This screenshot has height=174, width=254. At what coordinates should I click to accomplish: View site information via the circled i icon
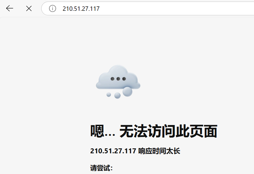click(53, 8)
